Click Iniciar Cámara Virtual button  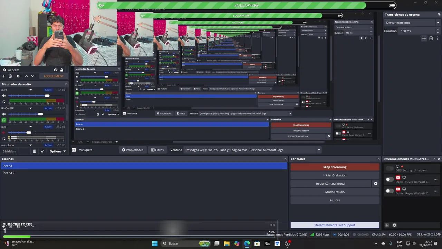pos(330,184)
